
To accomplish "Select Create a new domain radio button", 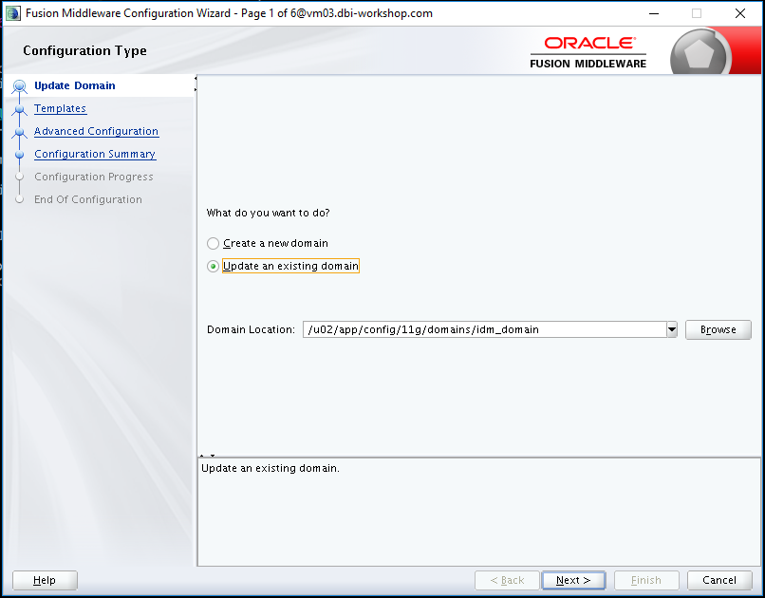I will point(213,243).
